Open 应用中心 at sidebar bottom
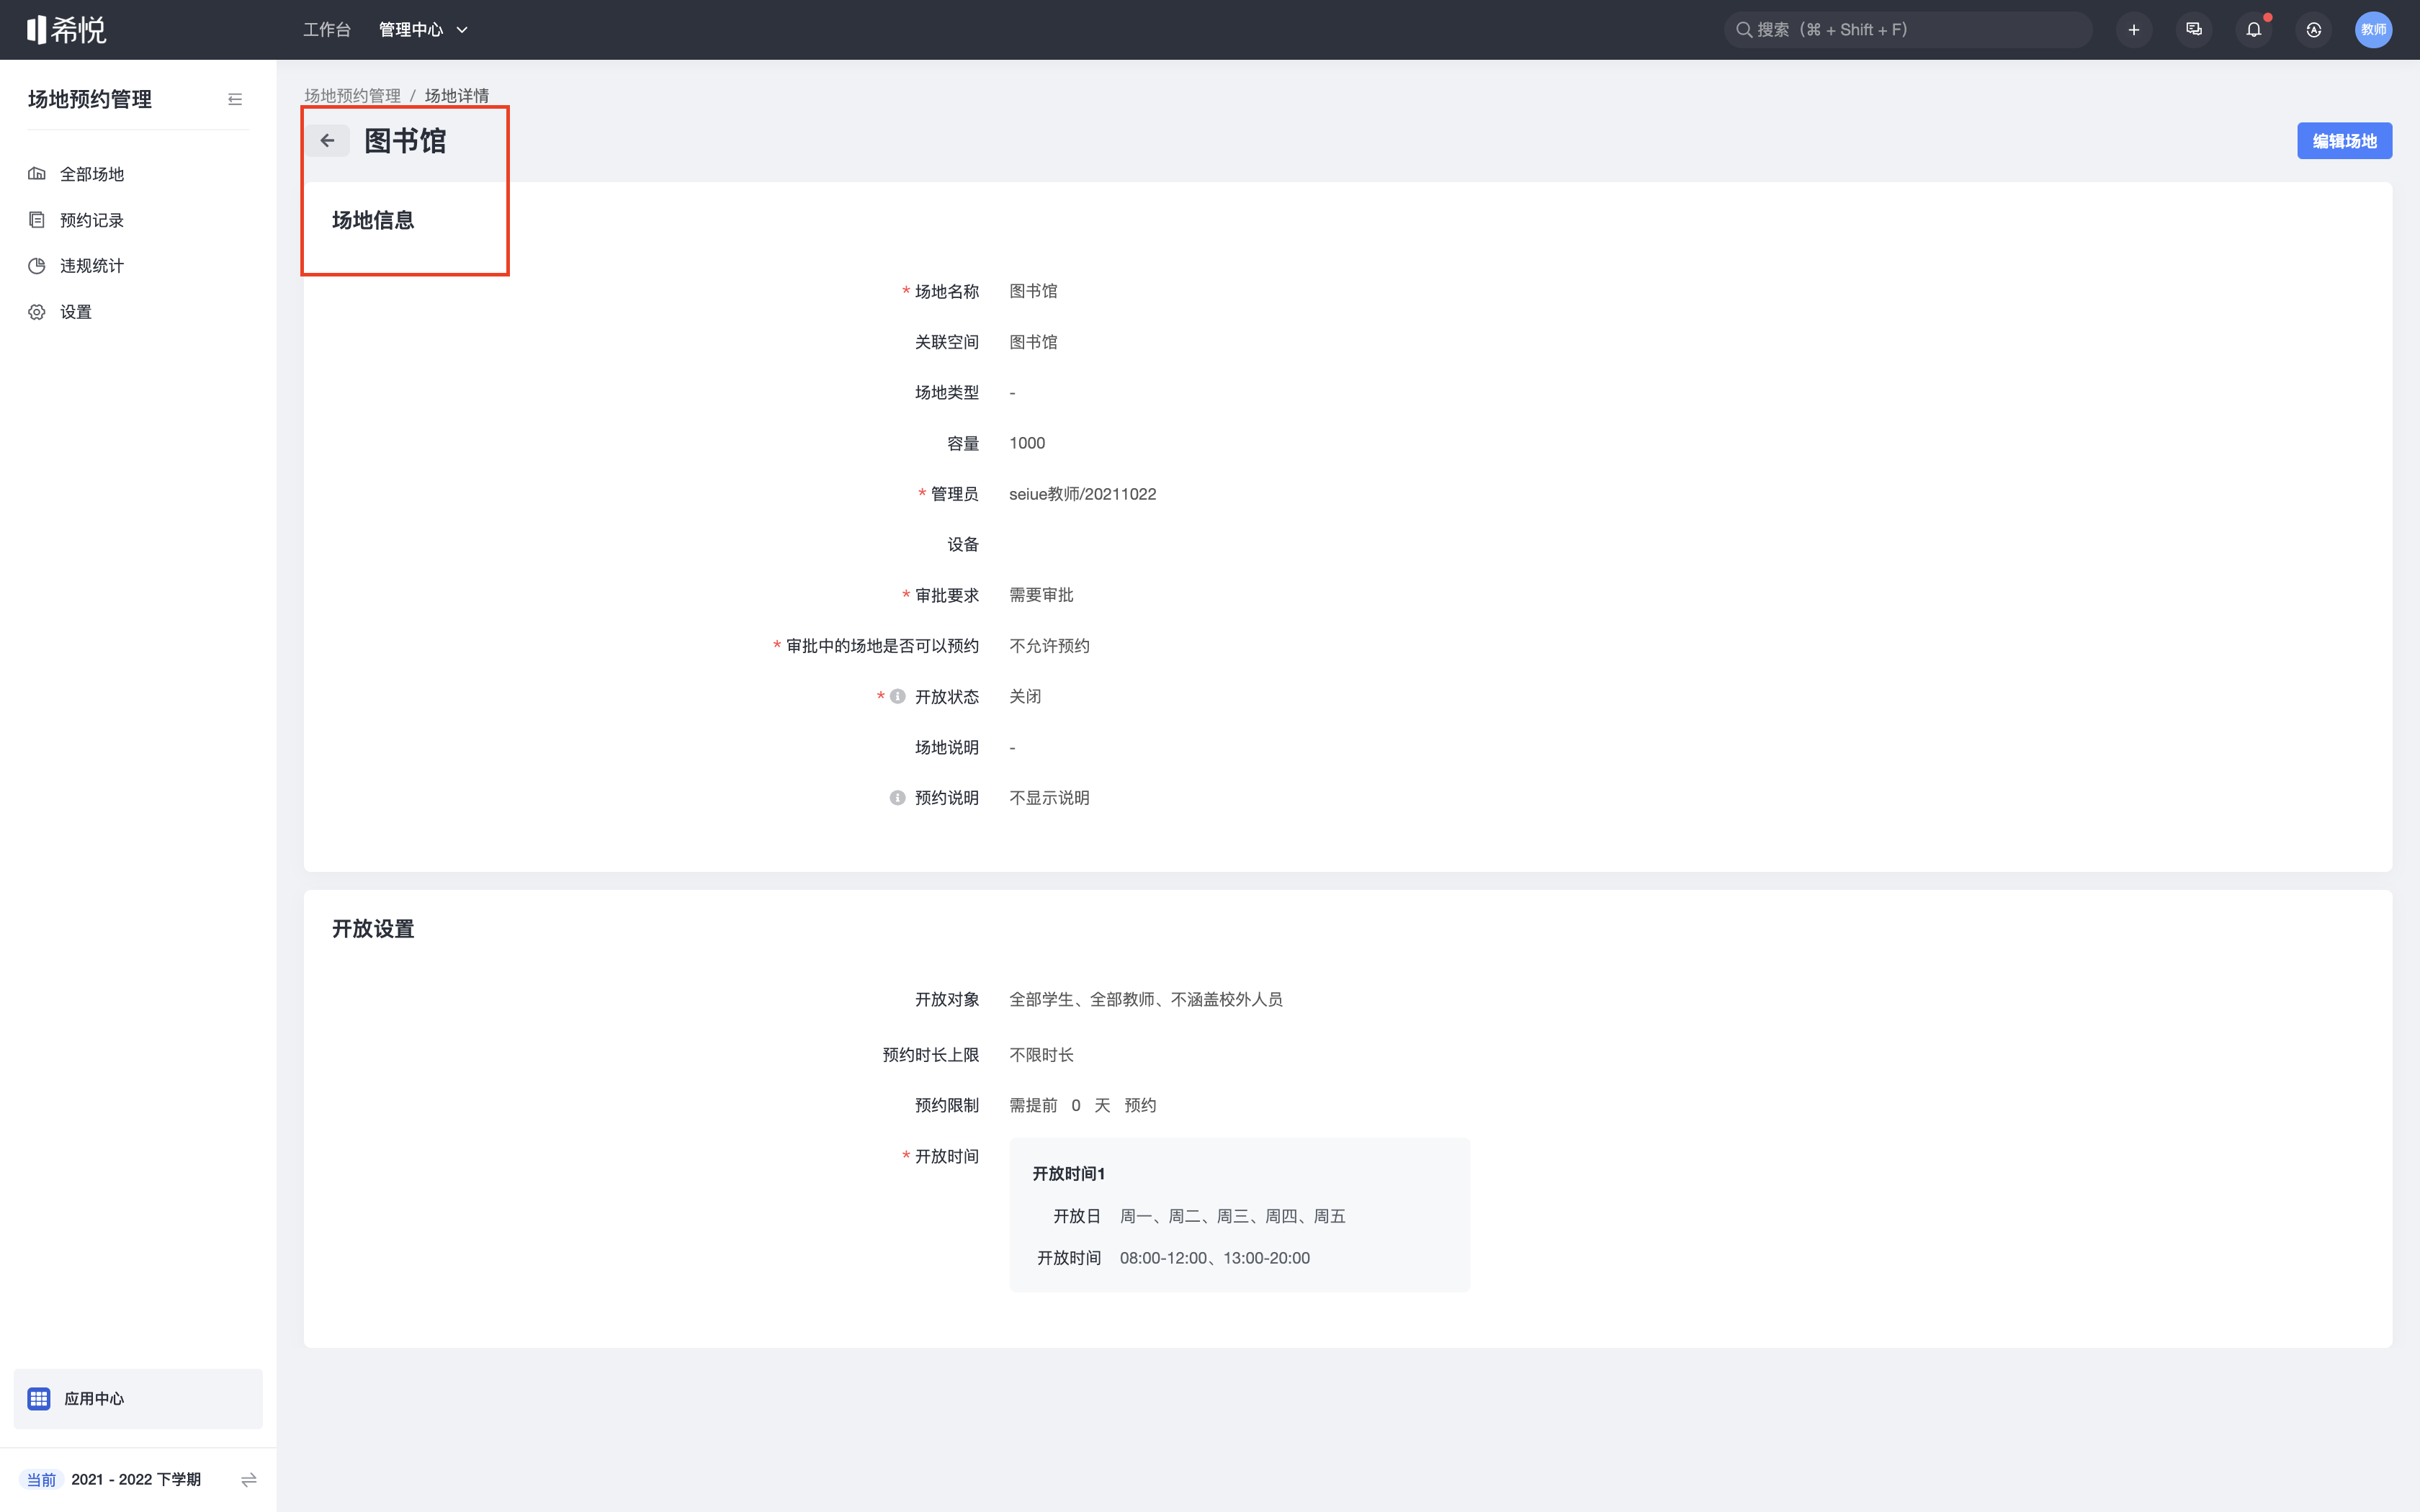 point(138,1398)
